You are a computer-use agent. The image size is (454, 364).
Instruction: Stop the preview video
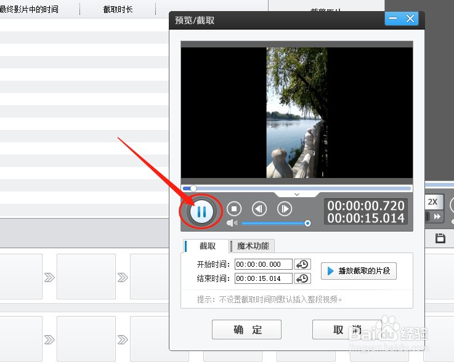tap(234, 209)
